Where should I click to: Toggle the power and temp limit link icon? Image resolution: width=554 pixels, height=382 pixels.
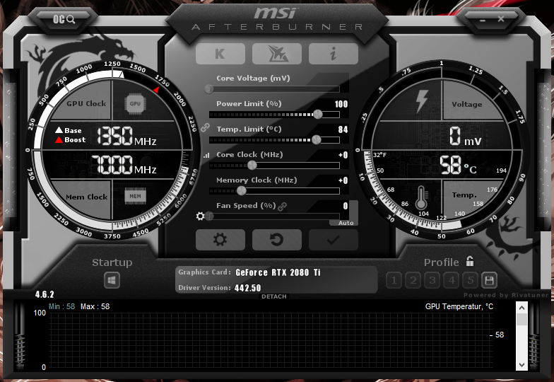pos(205,127)
